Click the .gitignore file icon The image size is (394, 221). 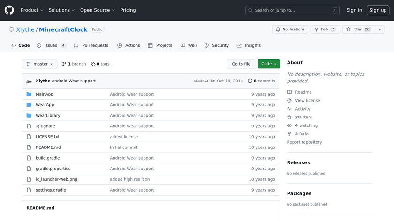[x=29, y=126]
